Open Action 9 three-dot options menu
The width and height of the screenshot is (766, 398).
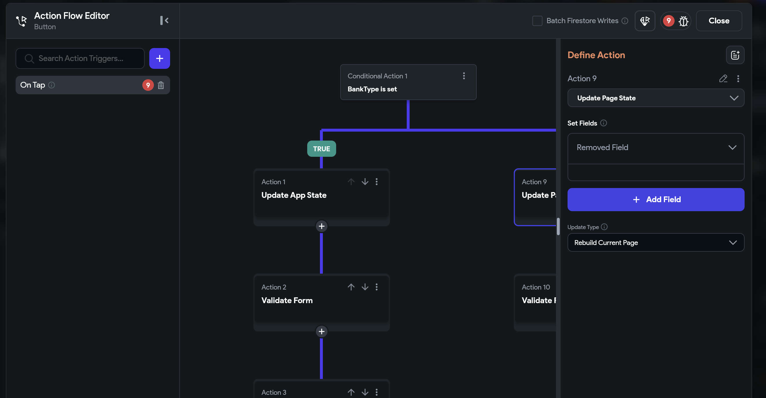tap(738, 78)
